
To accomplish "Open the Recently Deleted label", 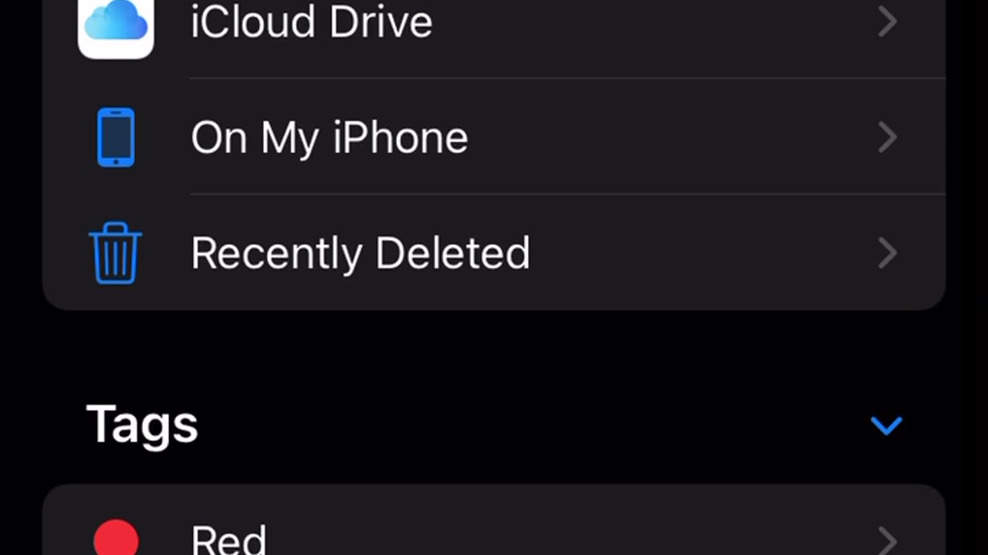I will point(360,254).
